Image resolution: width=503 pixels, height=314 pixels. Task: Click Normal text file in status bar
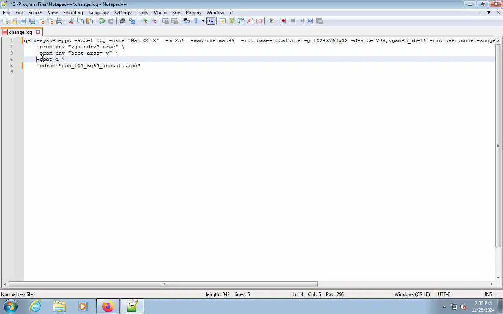pos(17,294)
